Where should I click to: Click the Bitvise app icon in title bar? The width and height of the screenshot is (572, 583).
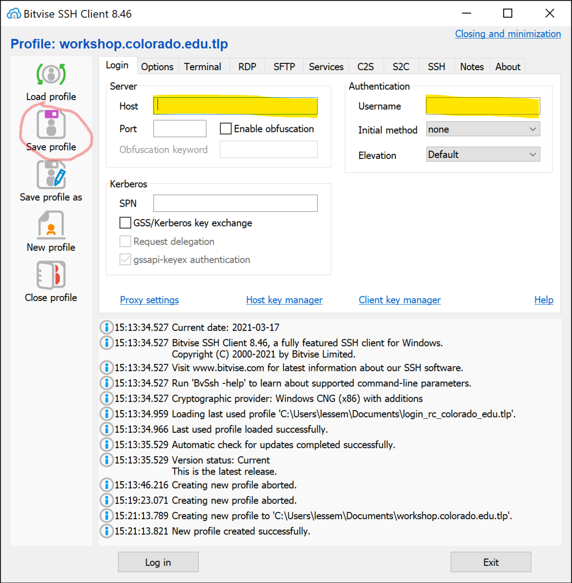(14, 14)
